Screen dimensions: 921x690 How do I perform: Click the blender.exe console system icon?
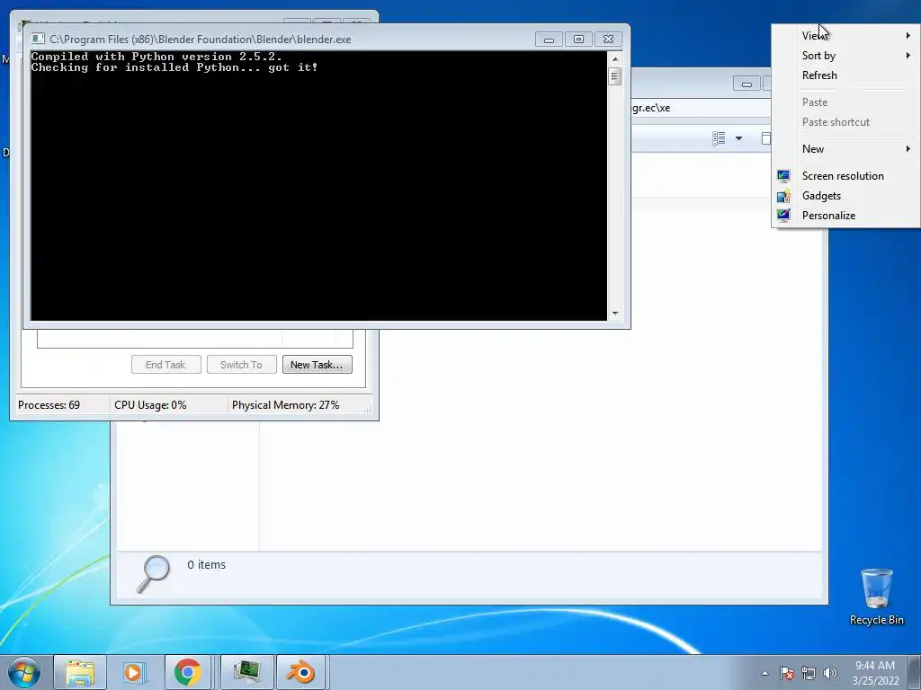(x=38, y=39)
